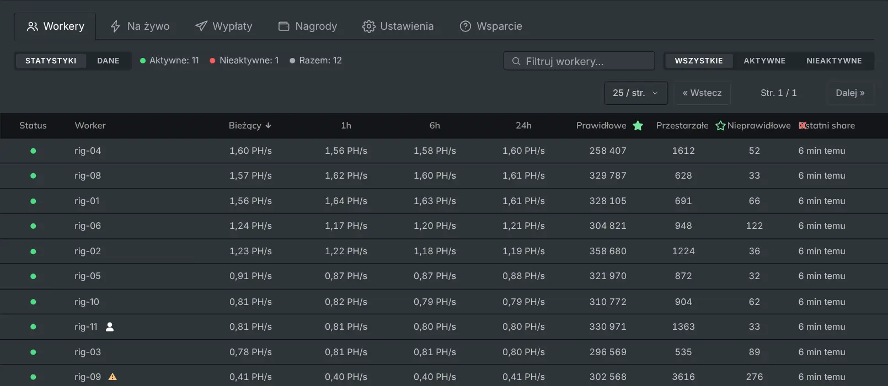Click rig-02 valid shares 358 680
Image resolution: width=888 pixels, height=386 pixels.
pos(608,251)
